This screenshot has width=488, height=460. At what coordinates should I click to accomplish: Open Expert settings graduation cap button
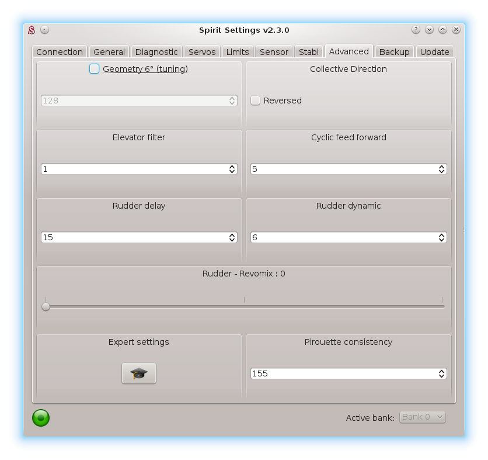[139, 373]
